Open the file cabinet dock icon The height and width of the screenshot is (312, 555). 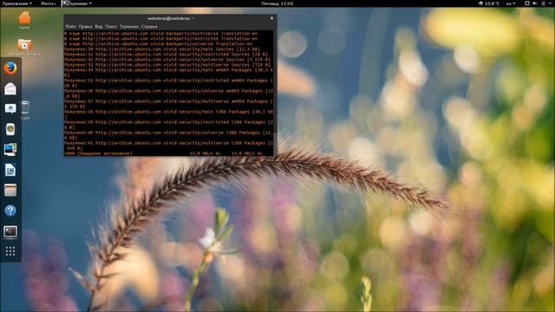pyautogui.click(x=10, y=191)
